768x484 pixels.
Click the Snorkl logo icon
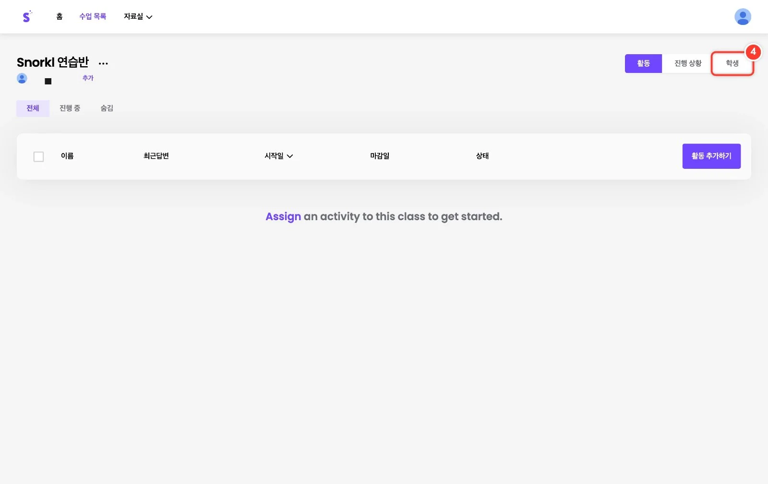27,16
